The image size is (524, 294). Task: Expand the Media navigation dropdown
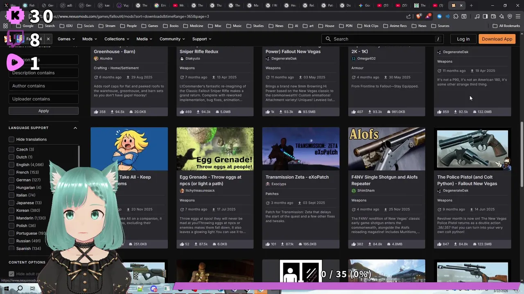[x=144, y=39]
